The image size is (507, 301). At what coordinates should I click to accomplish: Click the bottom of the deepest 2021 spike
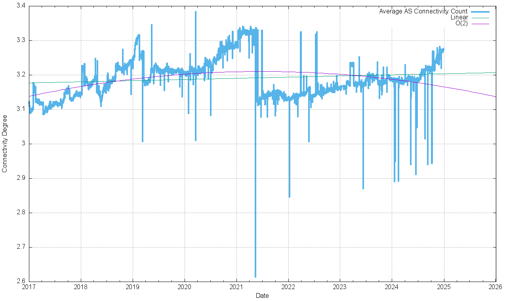coord(255,276)
